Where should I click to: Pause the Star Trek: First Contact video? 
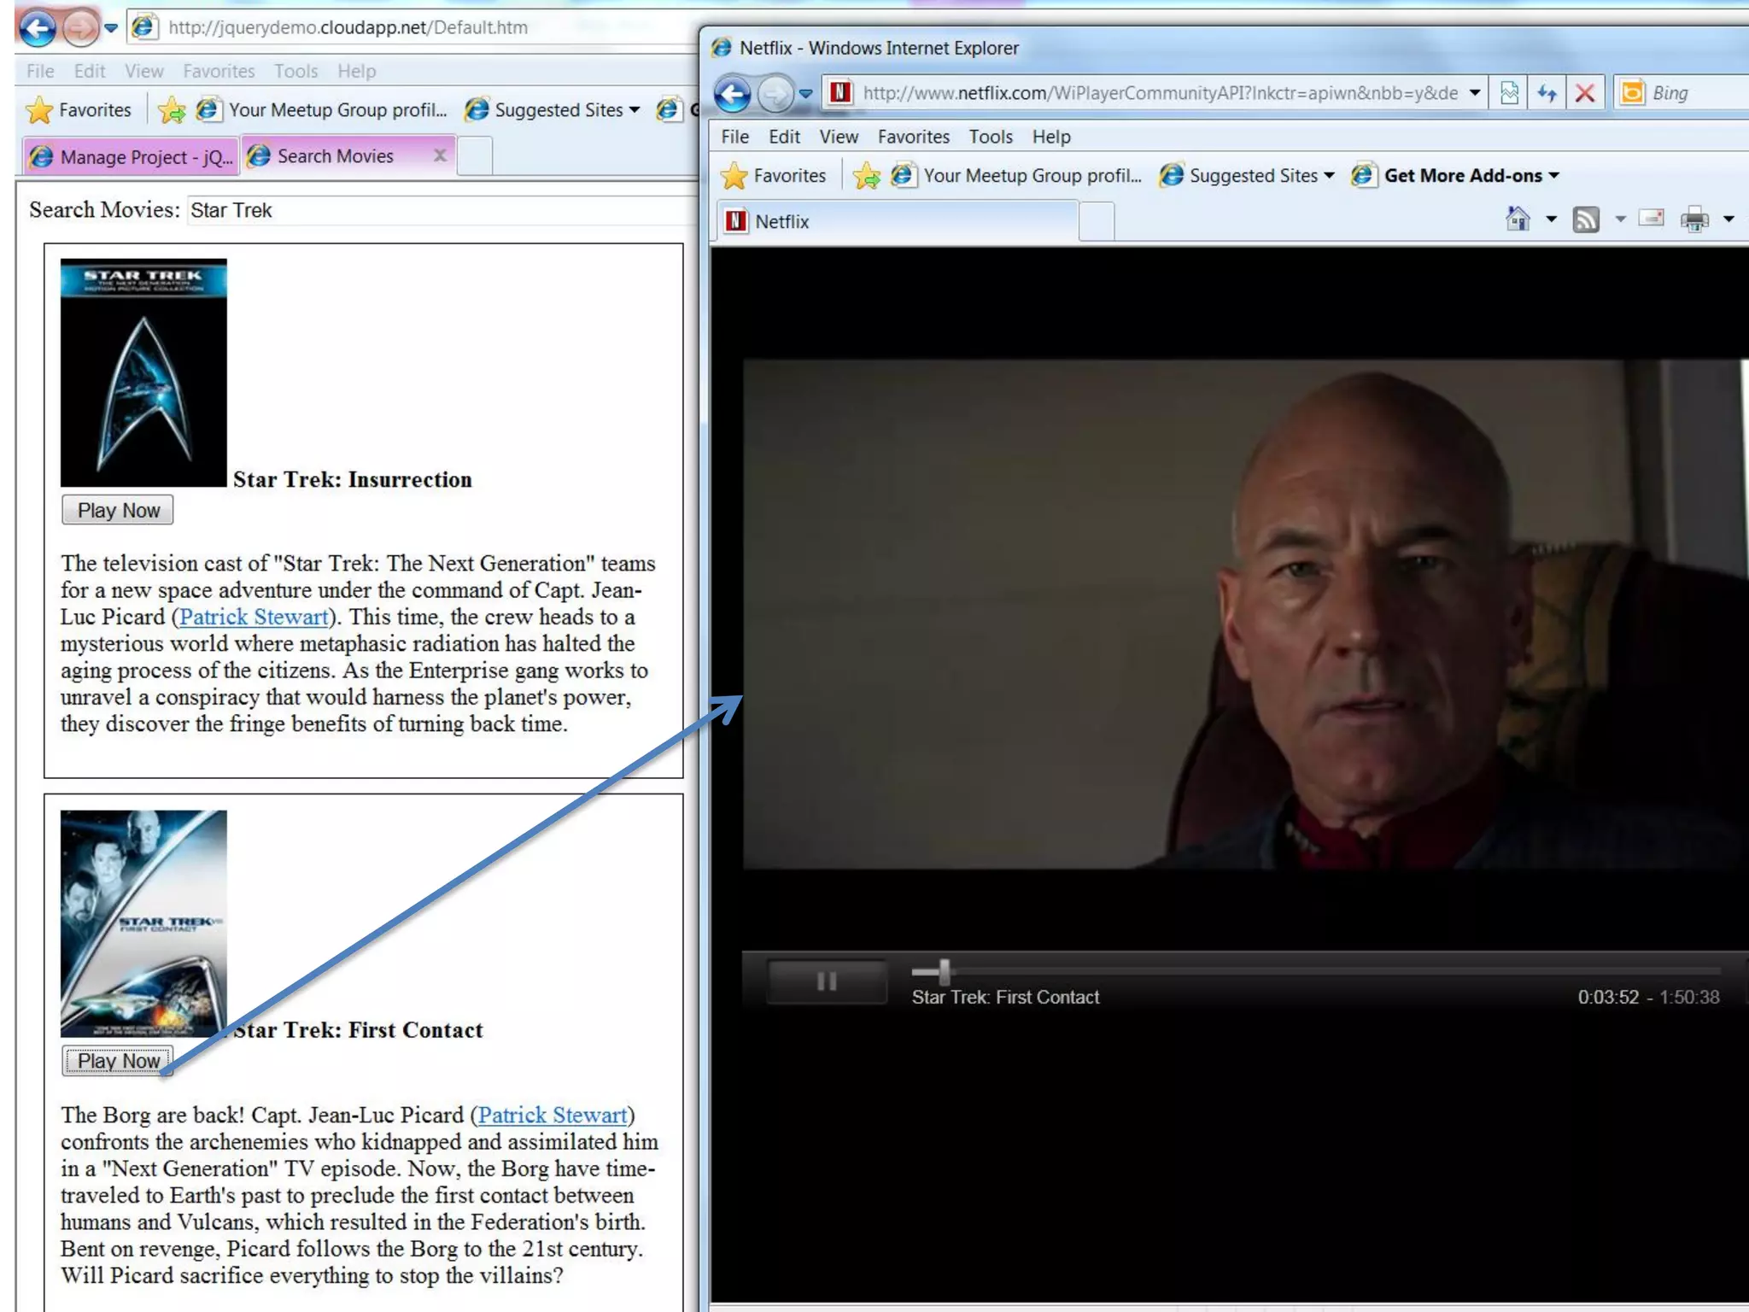pyautogui.click(x=826, y=981)
